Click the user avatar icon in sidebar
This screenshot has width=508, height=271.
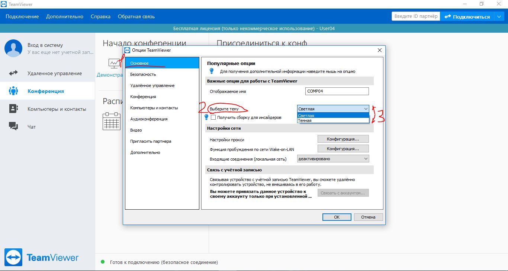pyautogui.click(x=13, y=48)
